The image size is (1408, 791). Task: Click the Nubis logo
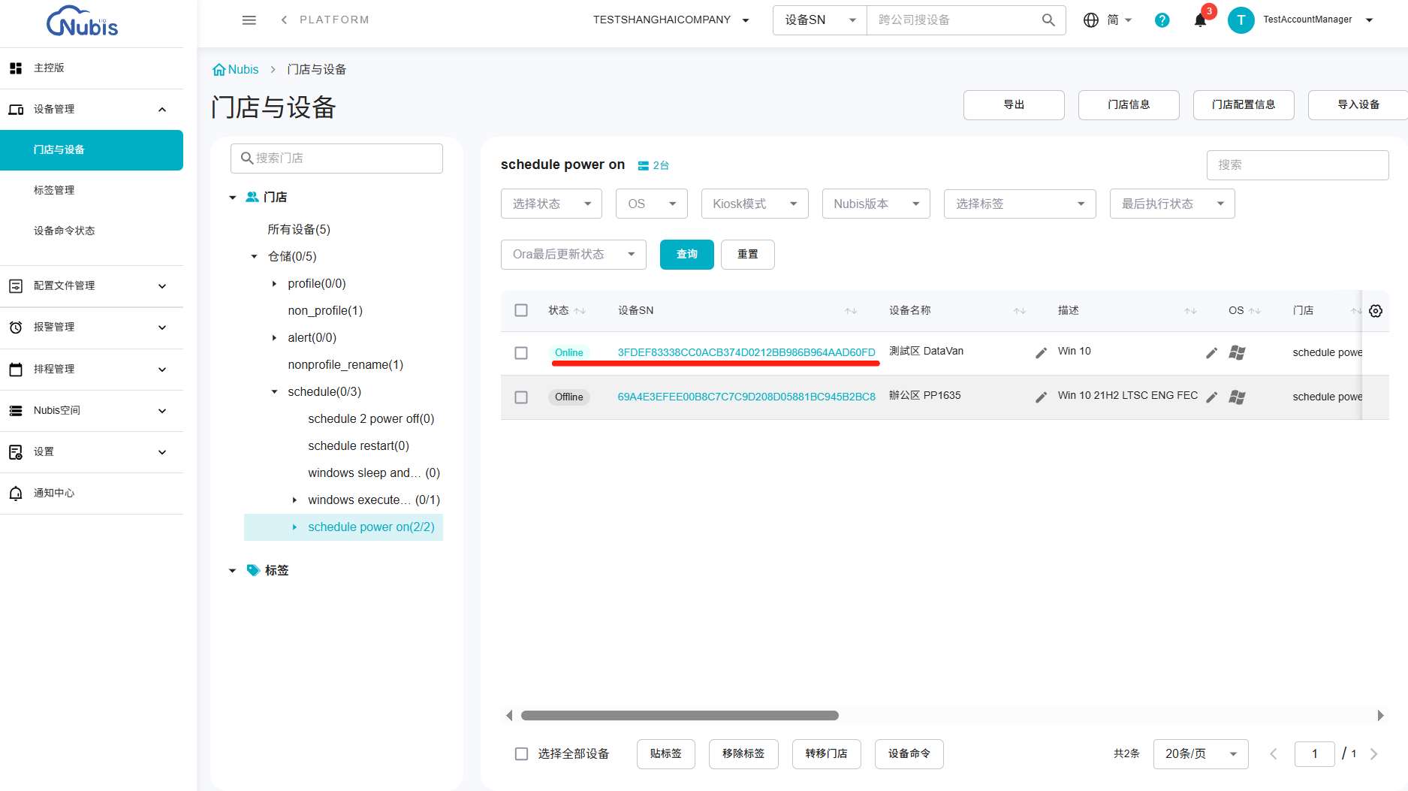click(x=83, y=22)
